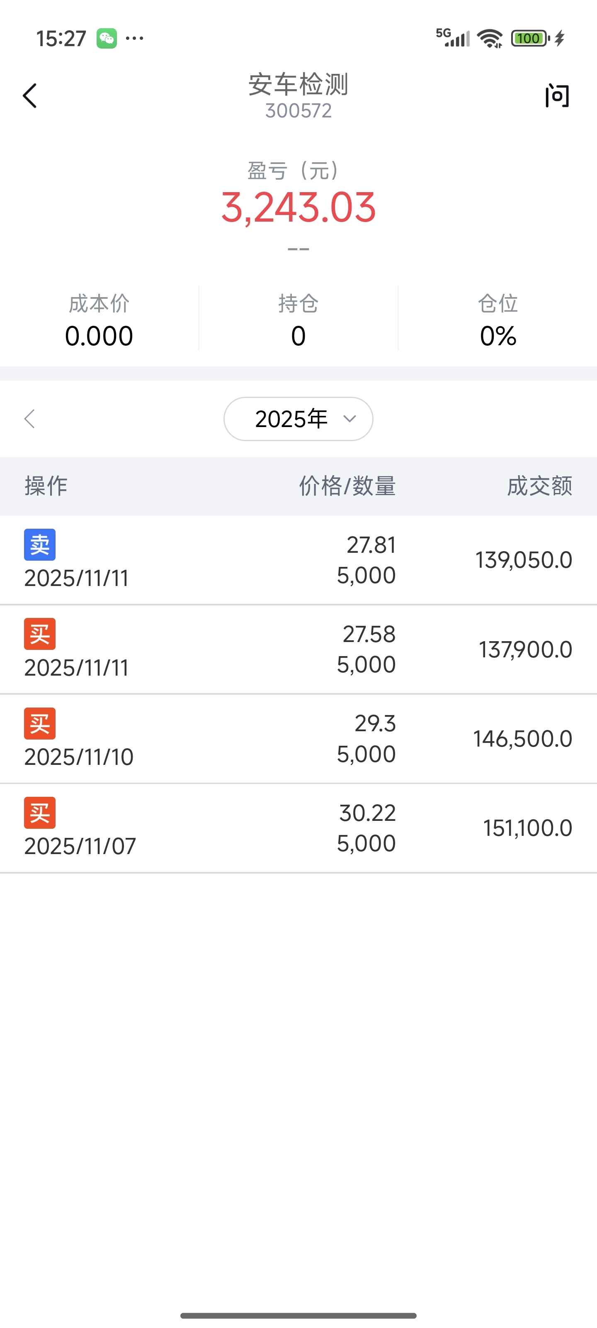Tap the 价格/数量 column header
Image resolution: width=597 pixels, height=1328 pixels.
tap(347, 486)
